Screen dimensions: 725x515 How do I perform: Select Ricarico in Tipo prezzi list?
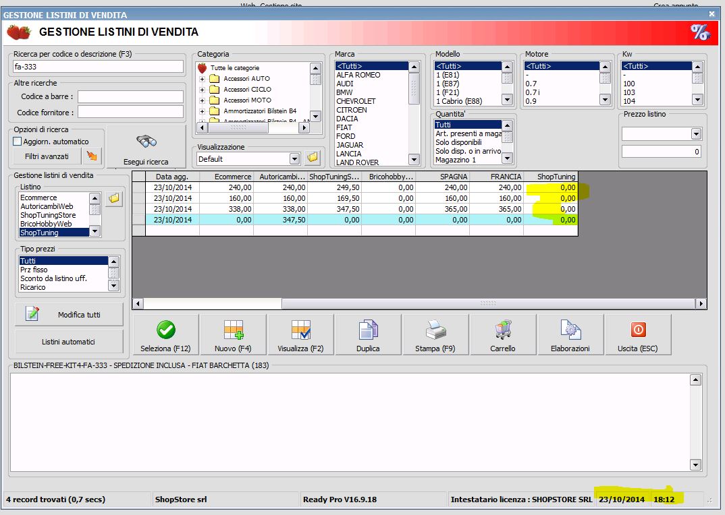pyautogui.click(x=63, y=287)
